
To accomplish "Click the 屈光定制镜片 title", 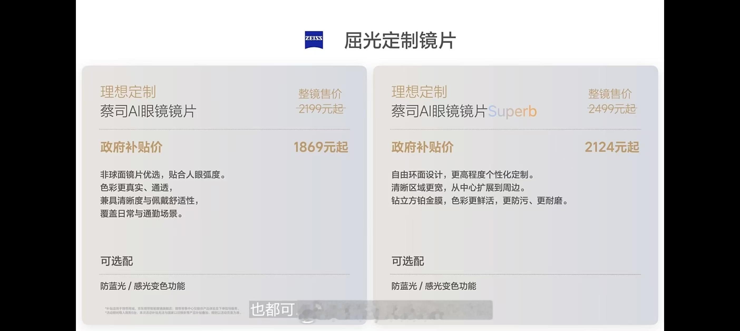I will pyautogui.click(x=400, y=41).
